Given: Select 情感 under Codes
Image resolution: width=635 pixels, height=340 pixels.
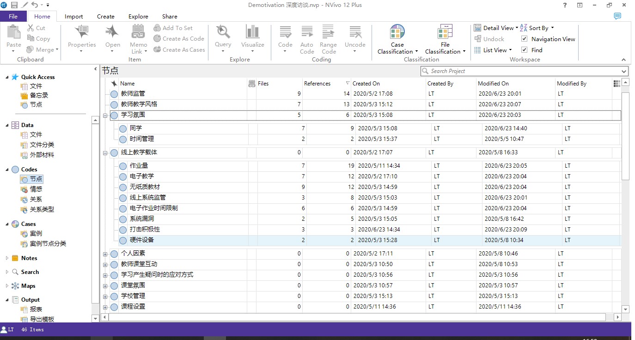Looking at the screenshot, I should (x=36, y=189).
